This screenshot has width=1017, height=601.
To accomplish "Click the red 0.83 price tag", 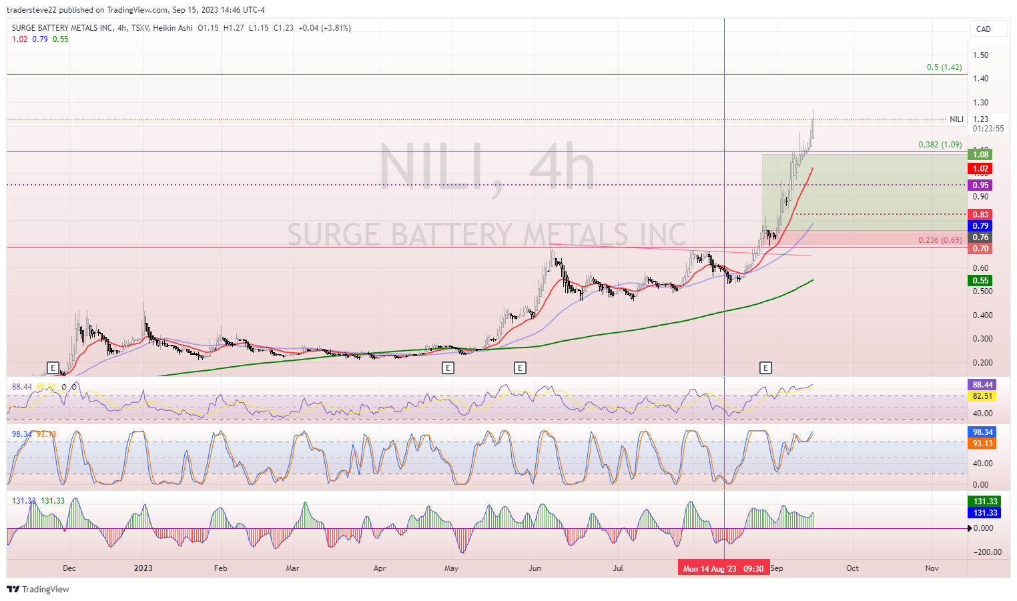I will coord(980,214).
